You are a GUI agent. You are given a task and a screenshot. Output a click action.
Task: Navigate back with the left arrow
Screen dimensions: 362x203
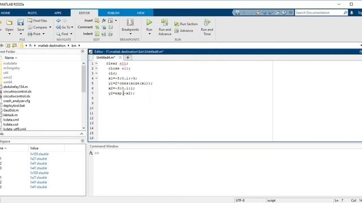(x=58, y=20)
